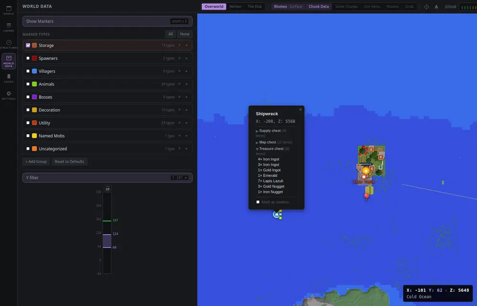Expand the Animals group arrow
Viewport: 477px width, 306px height.
pyautogui.click(x=187, y=84)
